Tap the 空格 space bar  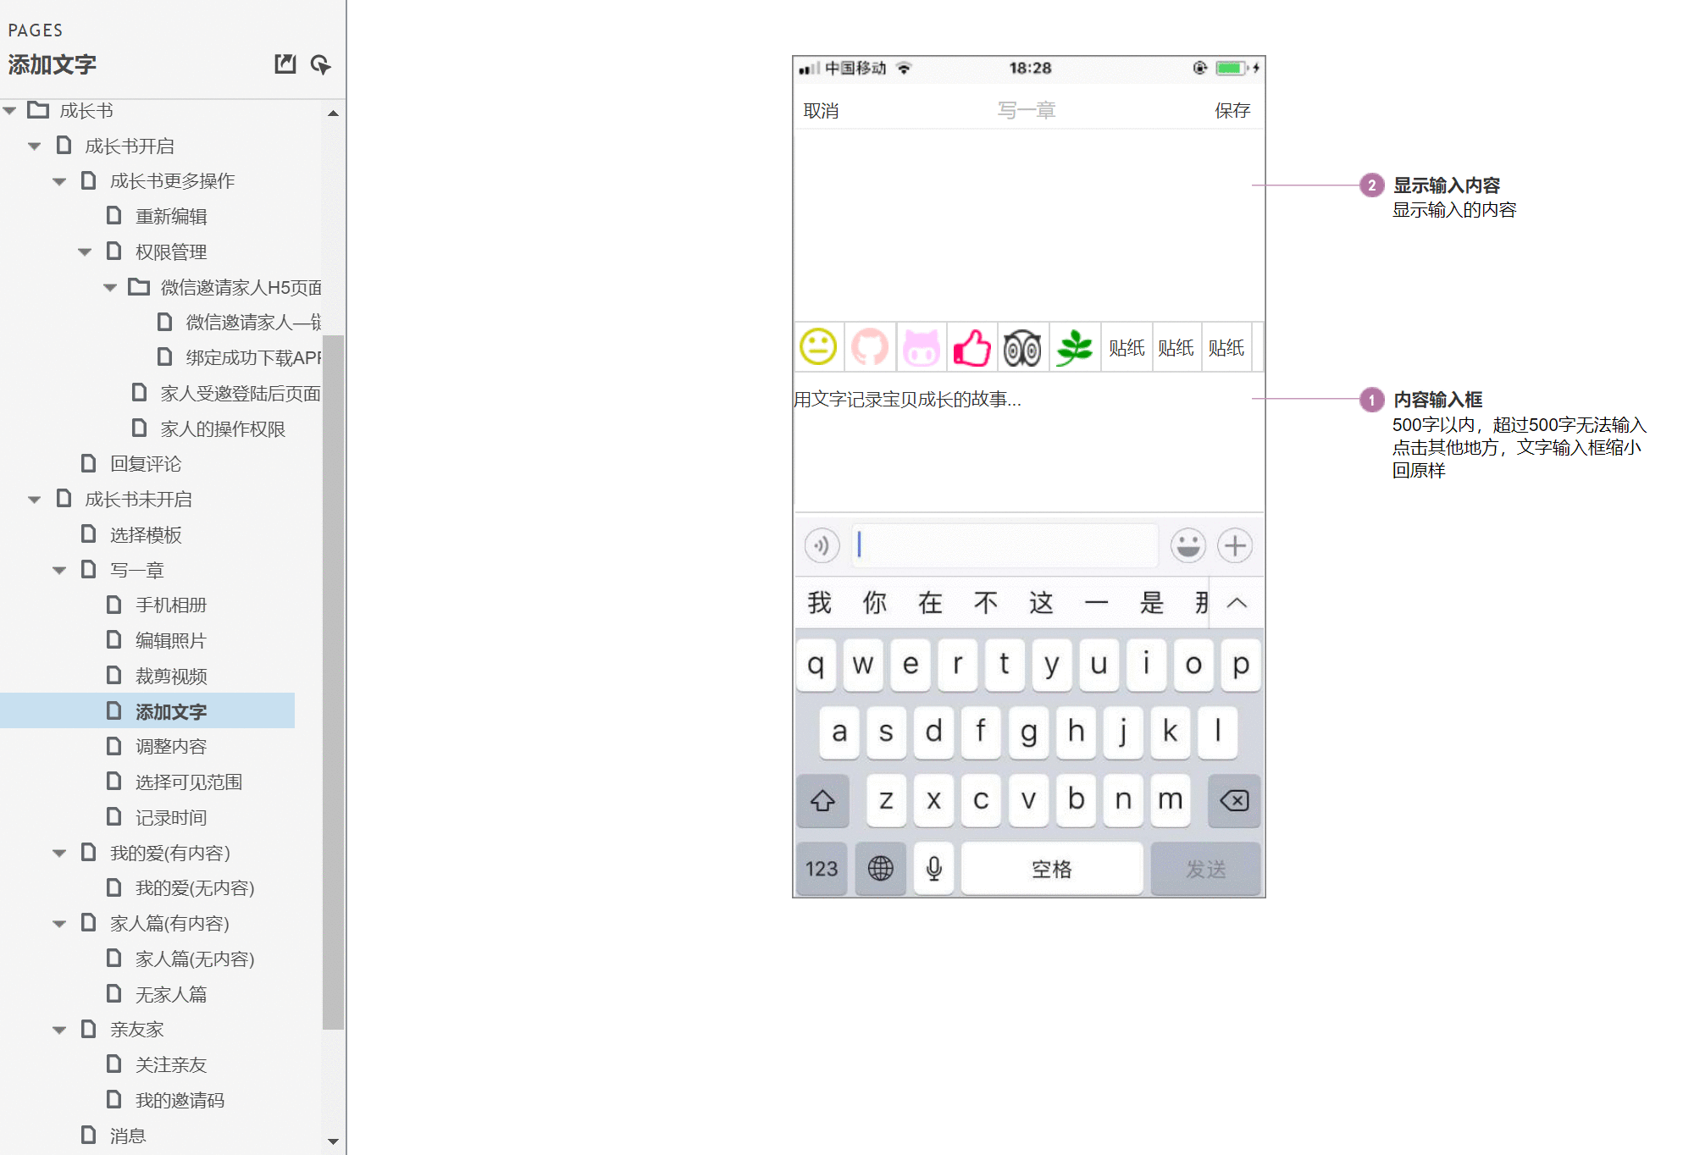point(1052,869)
